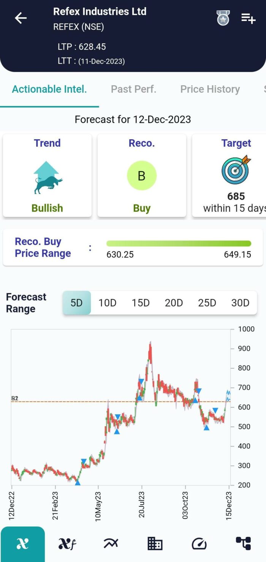Tap the Buy recommendation circle
Image resolution: width=266 pixels, height=562 pixels.
click(142, 176)
